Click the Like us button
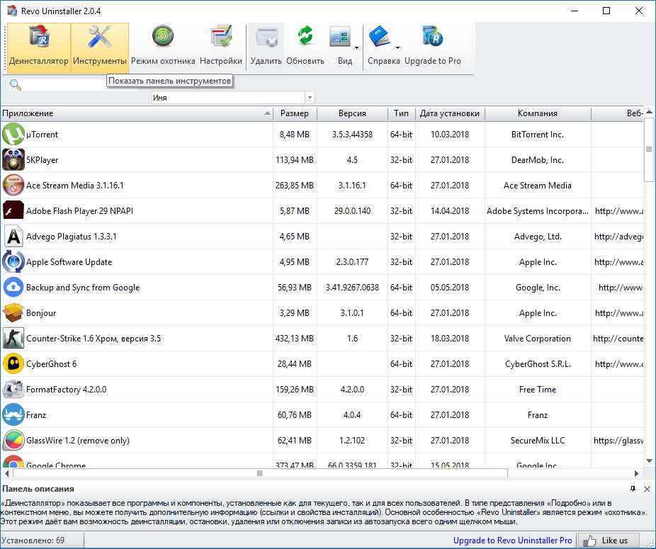The height and width of the screenshot is (549, 656). pos(609,540)
